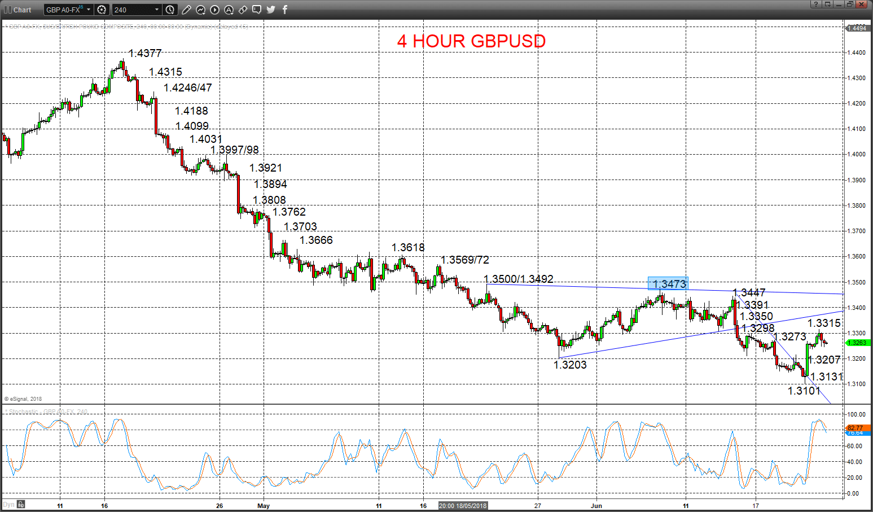
Task: Click the orange 82.77 stochastic value marker
Action: coord(857,428)
